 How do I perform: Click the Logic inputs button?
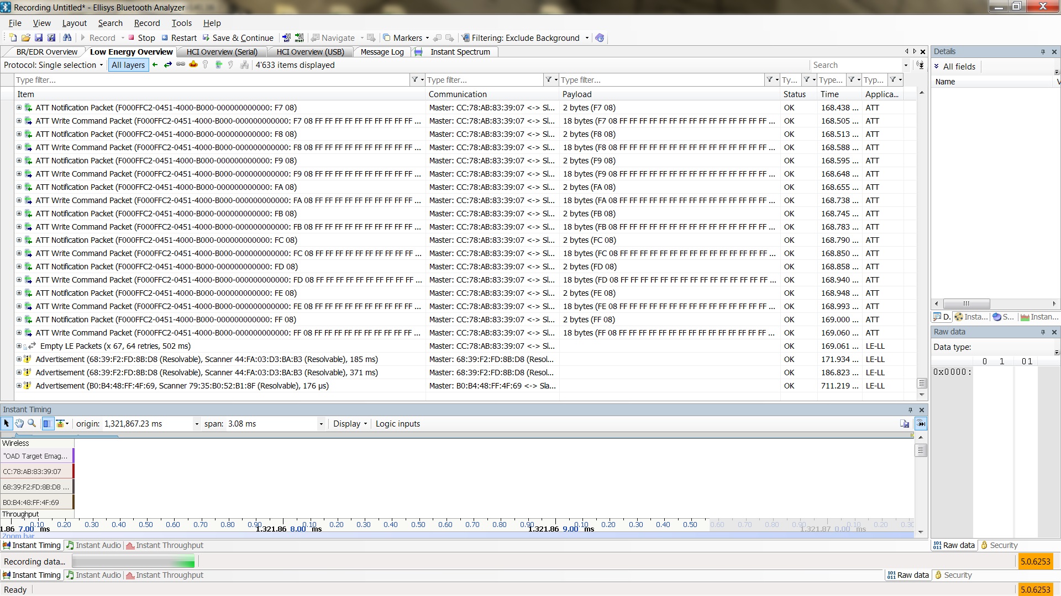(x=397, y=424)
